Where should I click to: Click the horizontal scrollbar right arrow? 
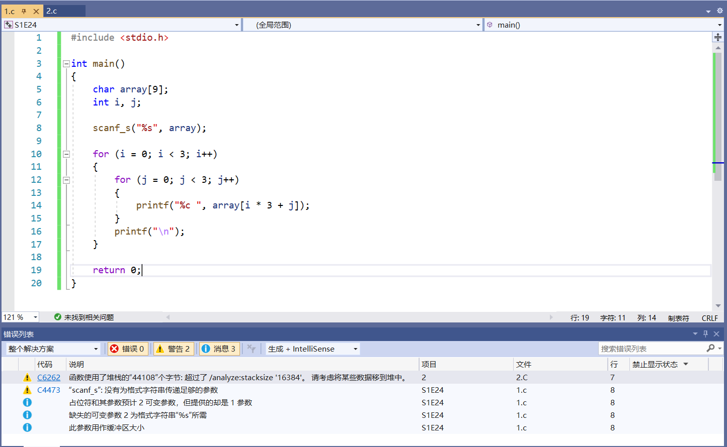(551, 317)
